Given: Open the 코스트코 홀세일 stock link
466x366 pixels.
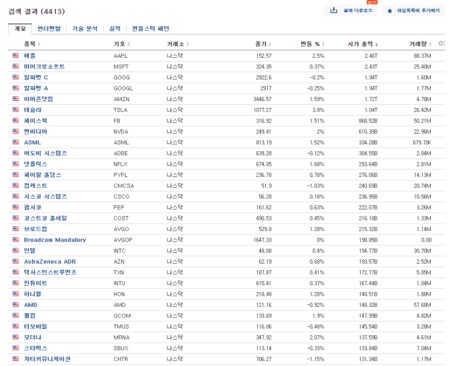Looking at the screenshot, I should [45, 218].
